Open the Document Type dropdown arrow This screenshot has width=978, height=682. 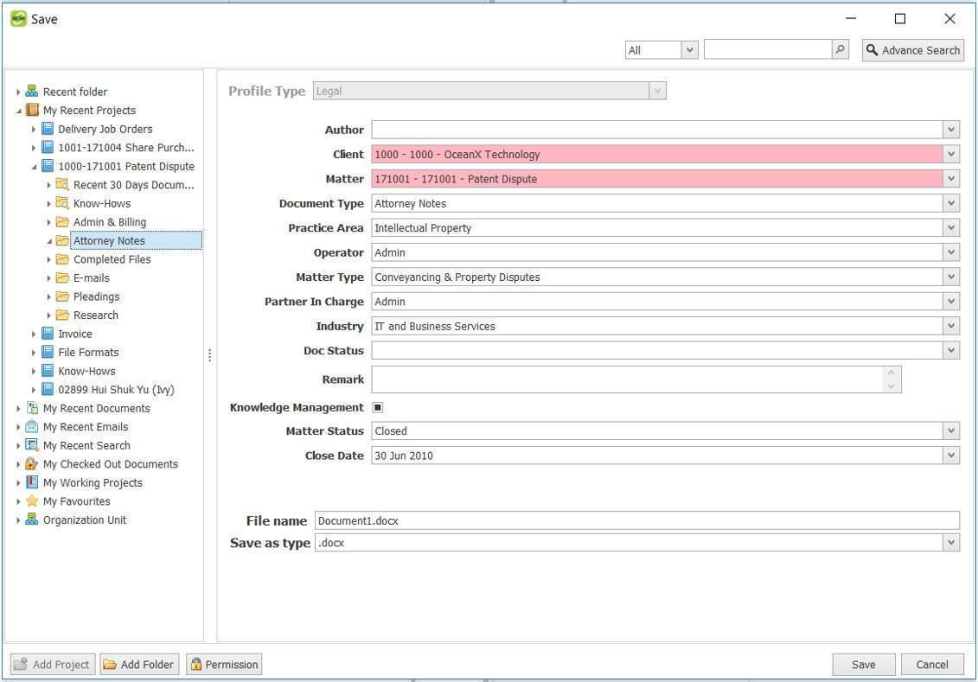[950, 203]
